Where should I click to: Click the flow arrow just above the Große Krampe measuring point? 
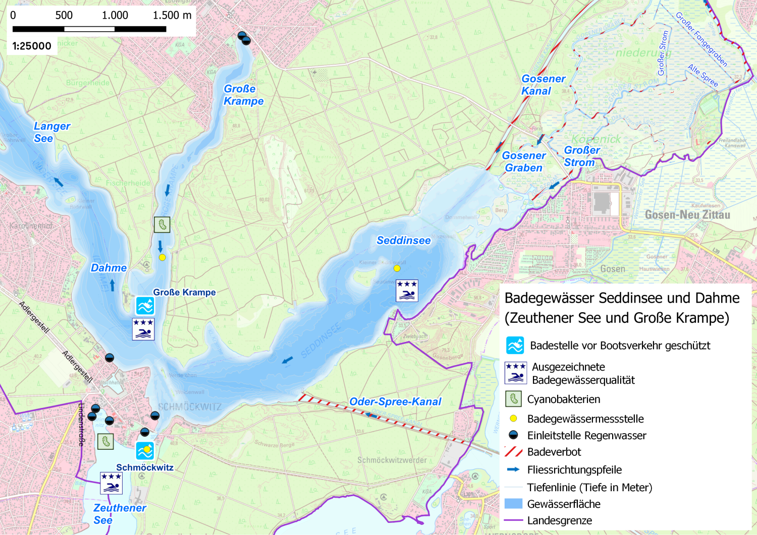click(160, 246)
